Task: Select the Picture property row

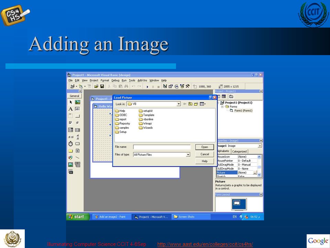Action: click(237, 173)
